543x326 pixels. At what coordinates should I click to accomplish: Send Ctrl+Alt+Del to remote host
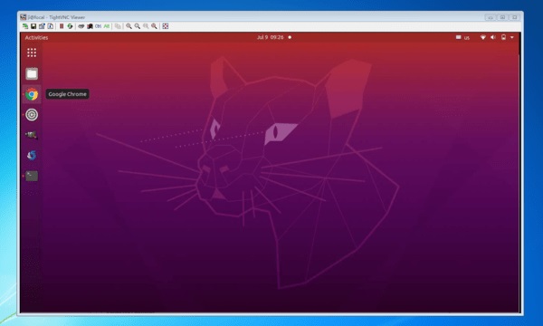pos(81,26)
